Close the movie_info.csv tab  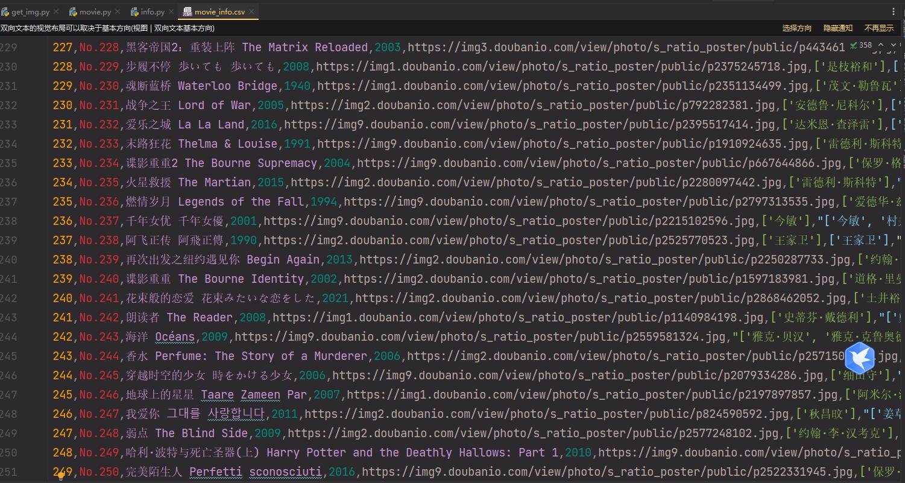pyautogui.click(x=251, y=11)
